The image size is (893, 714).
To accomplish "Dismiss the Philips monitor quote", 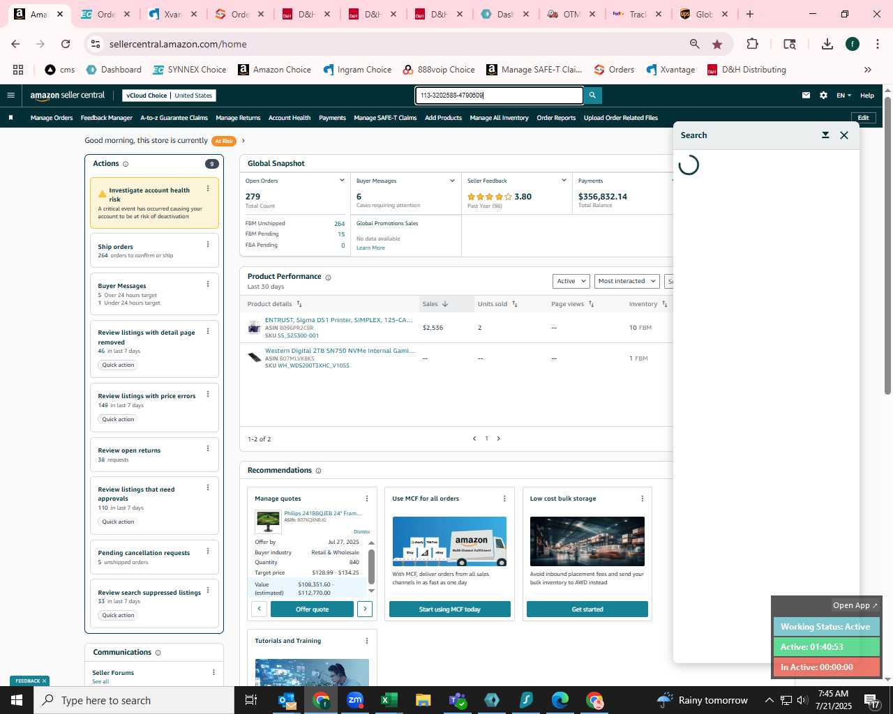I will (361, 532).
